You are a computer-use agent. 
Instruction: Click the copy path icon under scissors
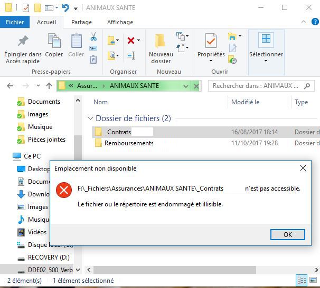[x=93, y=48]
